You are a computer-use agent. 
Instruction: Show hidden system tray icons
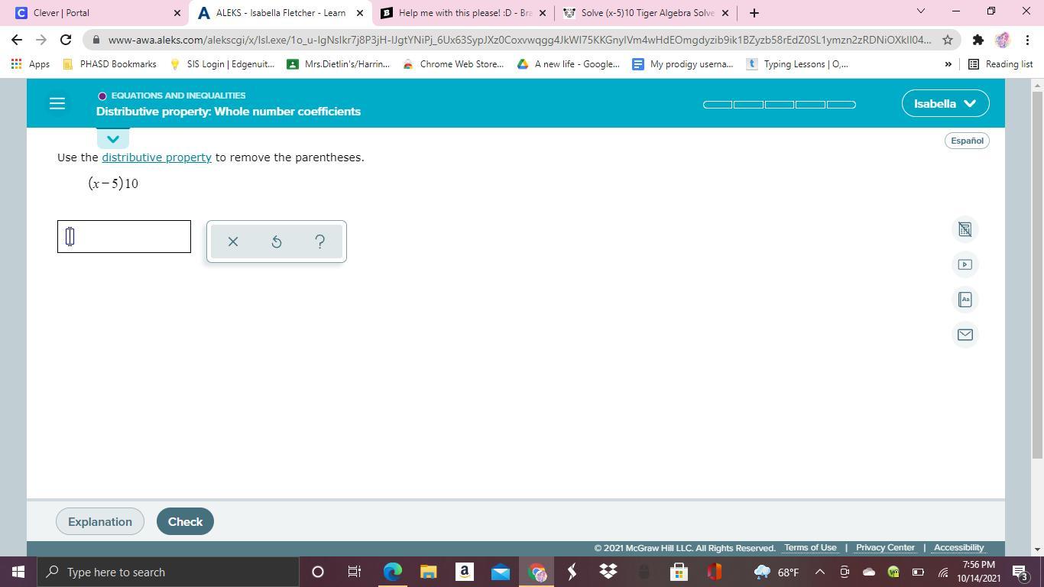(x=819, y=572)
